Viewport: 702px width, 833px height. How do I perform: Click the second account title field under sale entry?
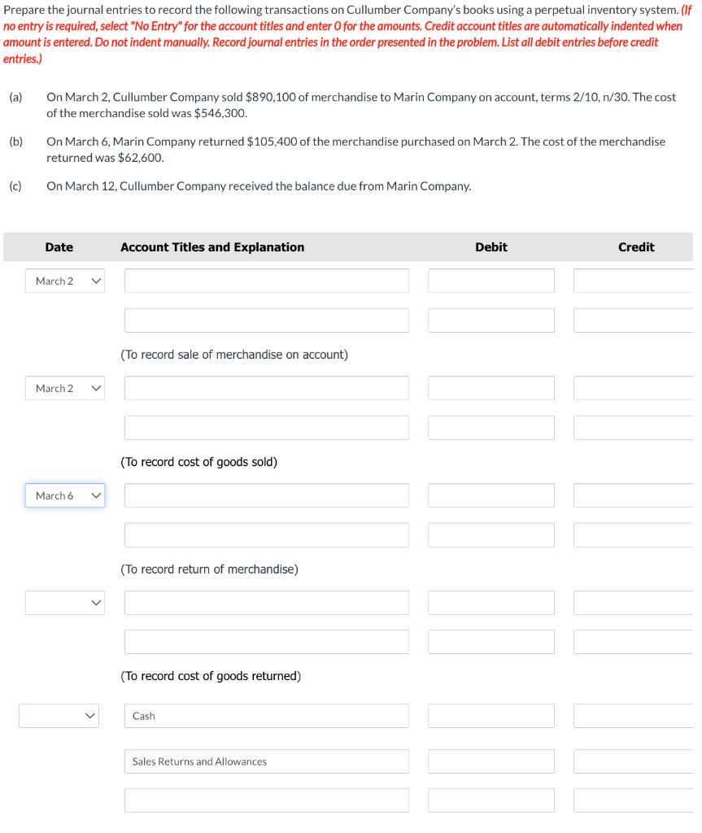(266, 320)
